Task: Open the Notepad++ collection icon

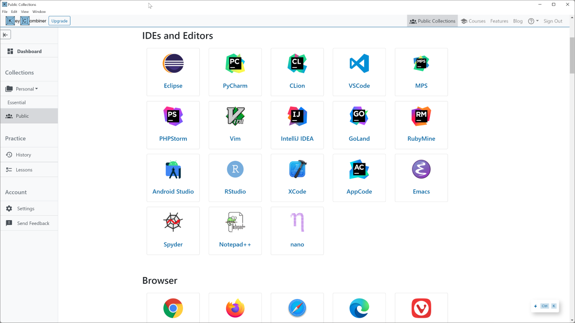Action: point(235,222)
